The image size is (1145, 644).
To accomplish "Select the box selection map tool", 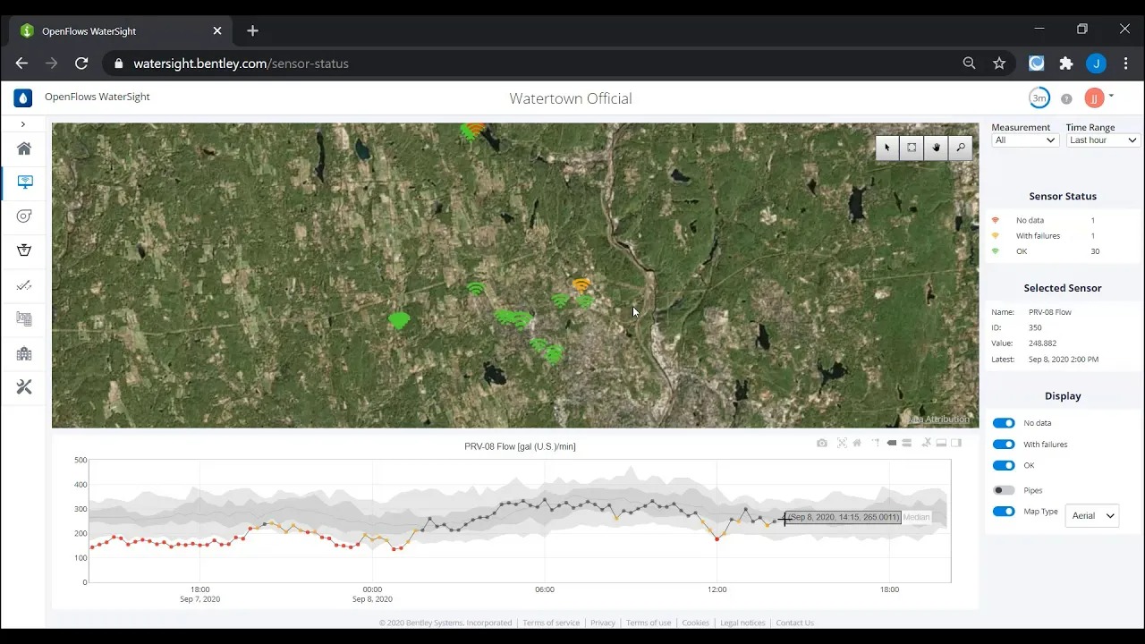I will pyautogui.click(x=912, y=148).
